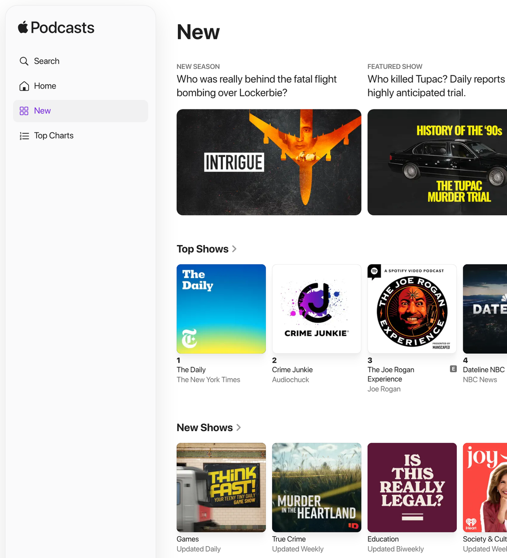Click the NBC News publisher name
The image size is (507, 558).
coord(480,380)
